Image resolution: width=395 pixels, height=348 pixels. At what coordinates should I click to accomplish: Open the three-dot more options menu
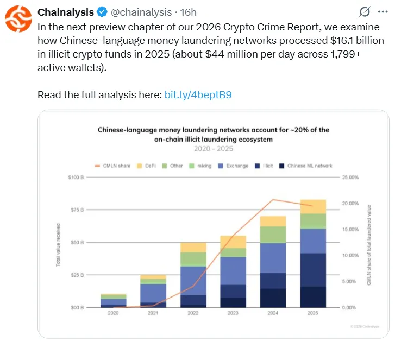click(383, 12)
